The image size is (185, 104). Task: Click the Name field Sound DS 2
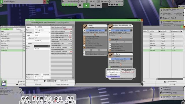click(x=42, y=27)
